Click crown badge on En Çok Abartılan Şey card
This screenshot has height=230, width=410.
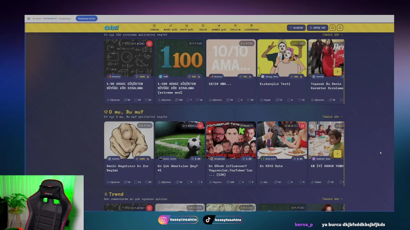pyautogui.click(x=200, y=126)
